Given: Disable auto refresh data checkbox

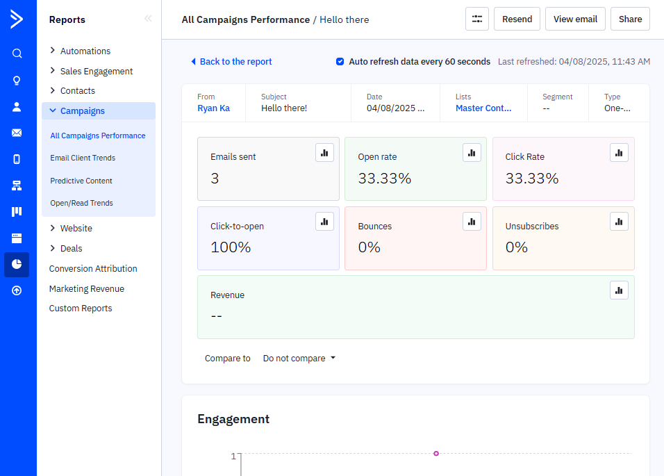Looking at the screenshot, I should click(x=340, y=62).
